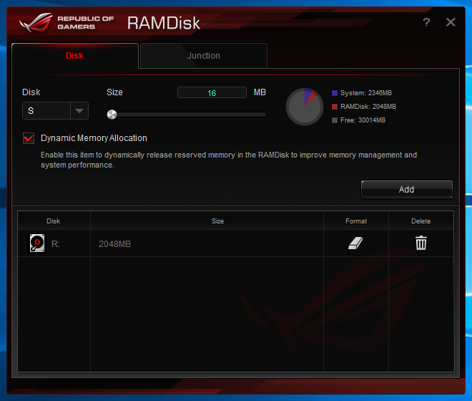This screenshot has height=401, width=472.
Task: Click the Size slider handle
Action: (112, 115)
